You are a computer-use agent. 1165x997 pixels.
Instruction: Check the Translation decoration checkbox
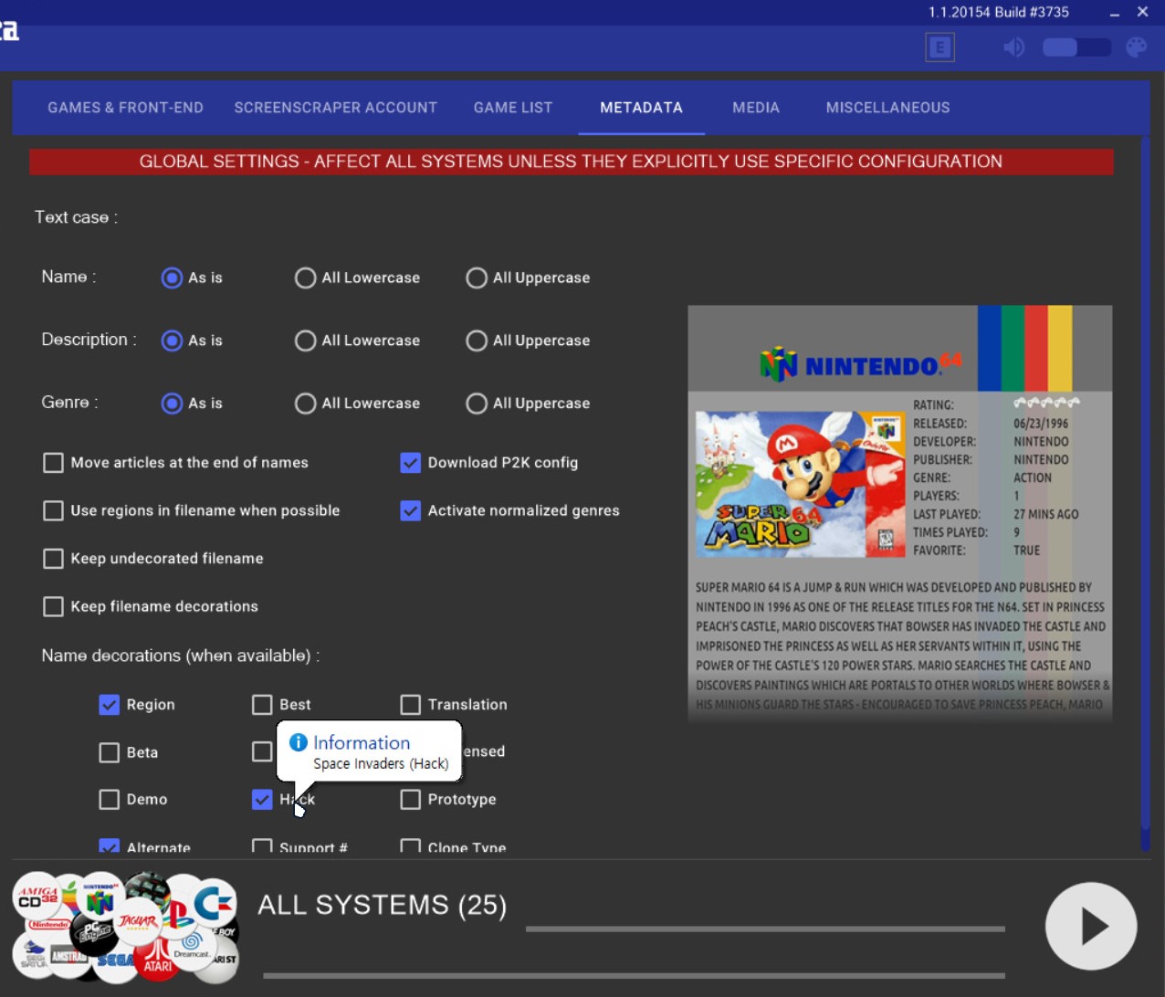[x=410, y=705]
